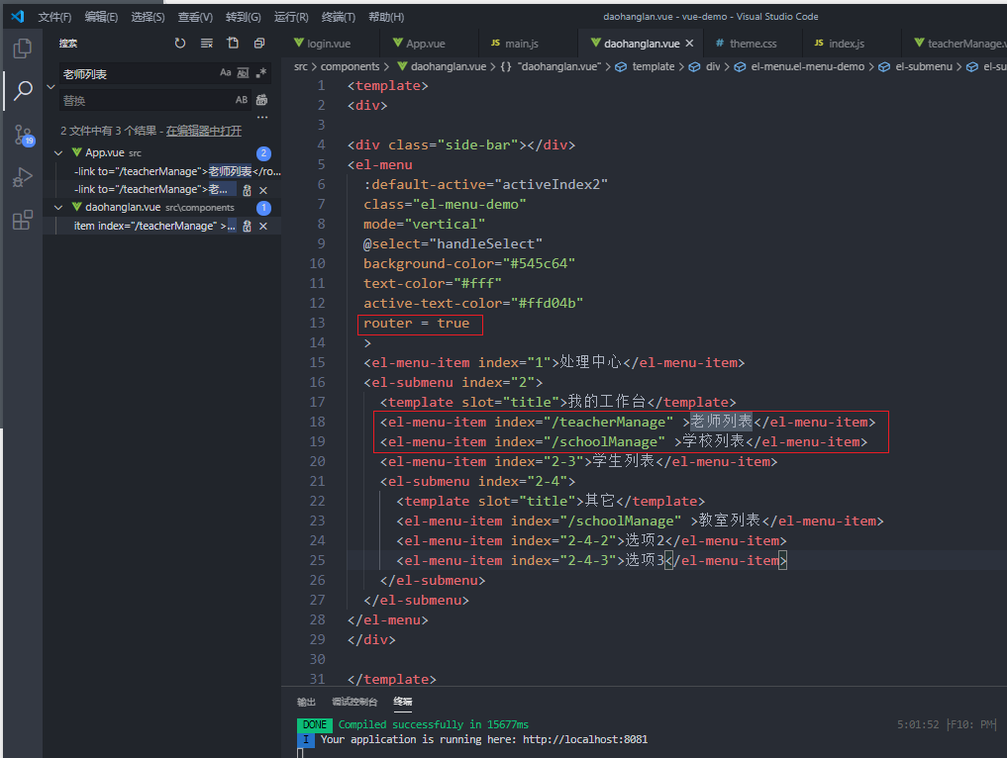Open the 文件(F) menu
The height and width of the screenshot is (758, 1007).
coord(54,17)
